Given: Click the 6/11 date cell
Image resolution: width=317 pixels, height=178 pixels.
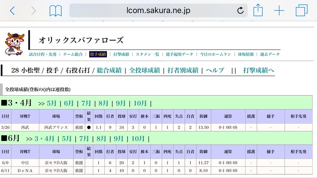Looking at the screenshot, I should coord(5,170).
